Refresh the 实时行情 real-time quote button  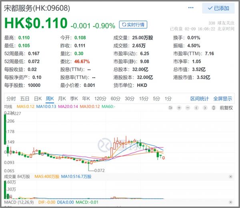pyautogui.click(x=133, y=25)
